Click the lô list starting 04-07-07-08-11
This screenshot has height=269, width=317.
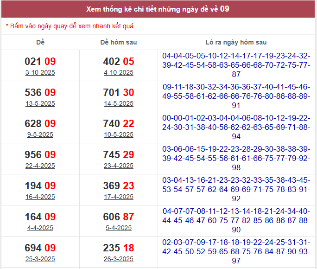(x=236, y=220)
